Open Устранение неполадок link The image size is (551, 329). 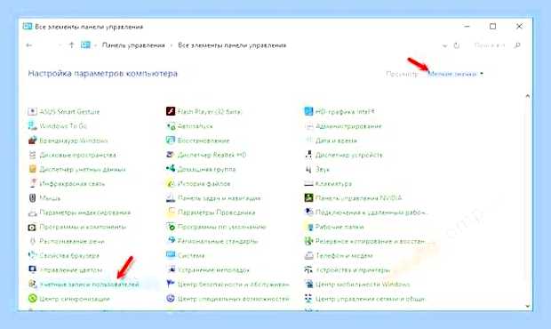(213, 270)
